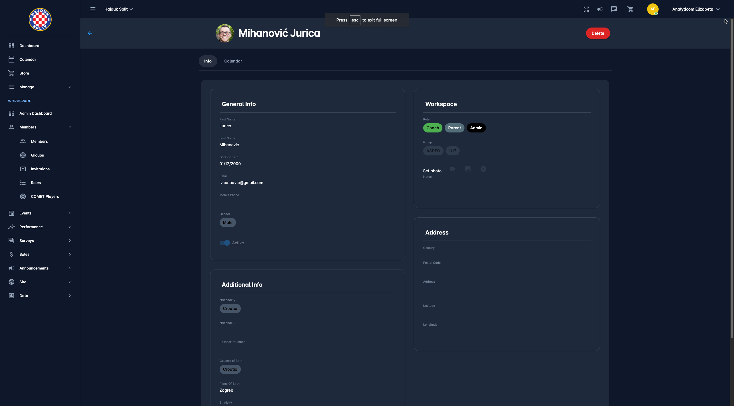Click the fullscreen toggle icon
The height and width of the screenshot is (406, 734).
tap(586, 9)
